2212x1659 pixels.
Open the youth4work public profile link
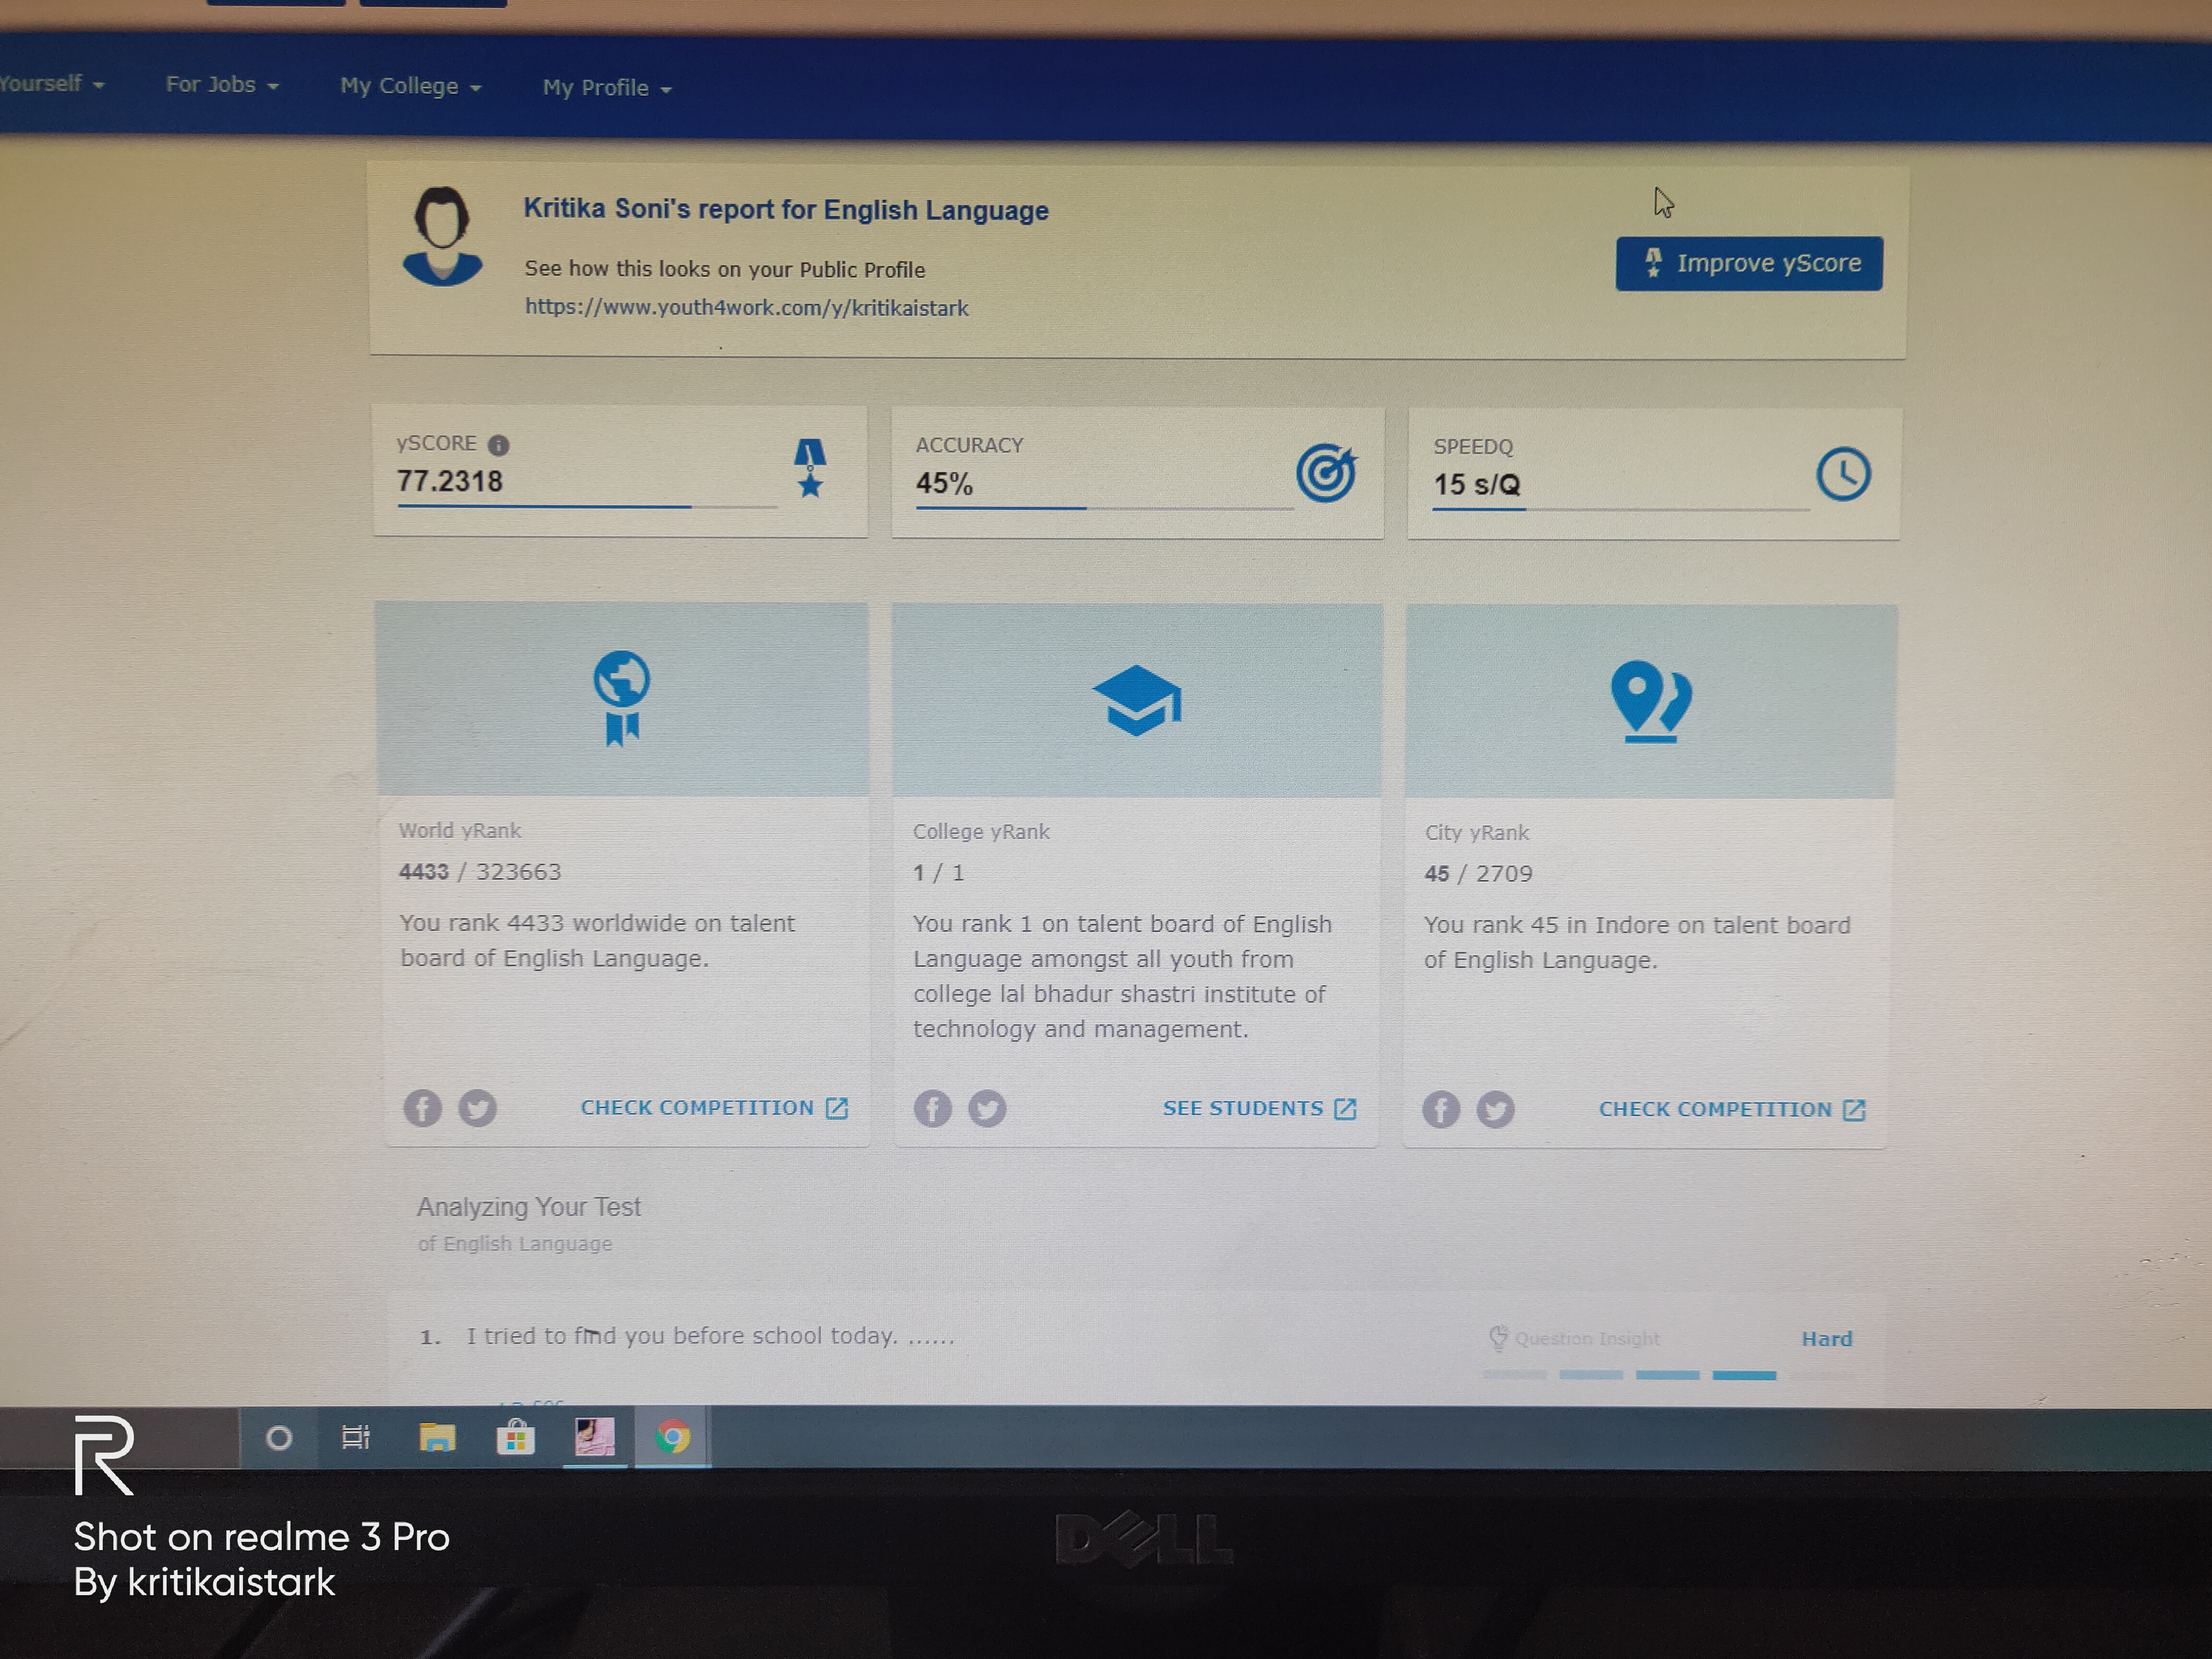[x=746, y=308]
